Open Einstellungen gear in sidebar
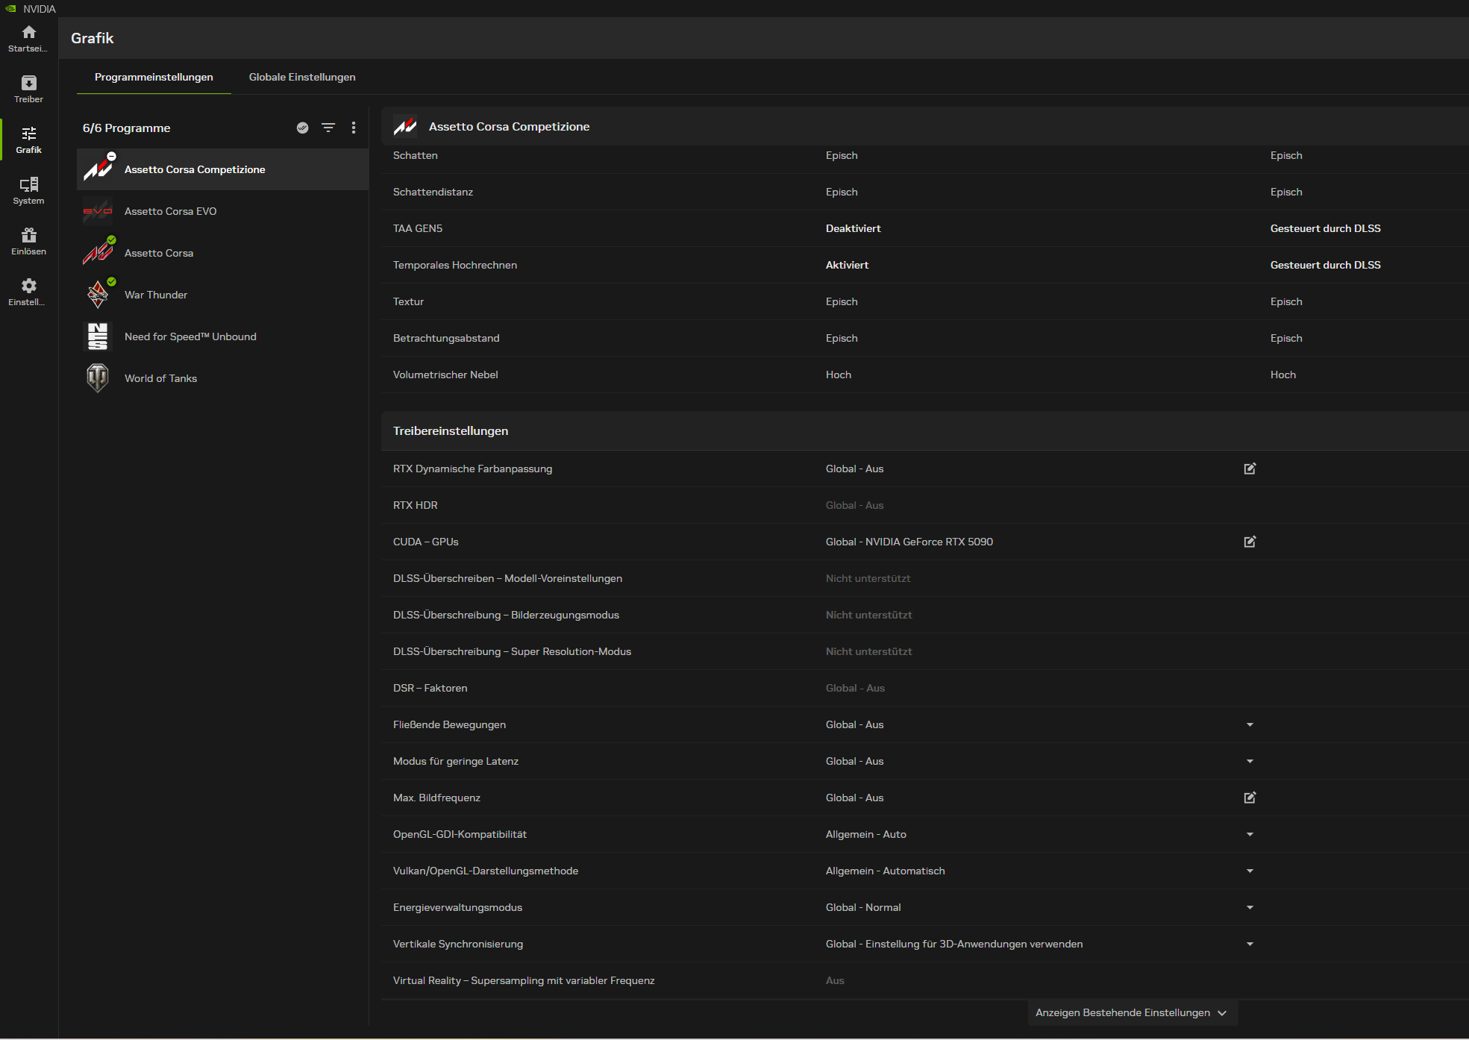 click(28, 292)
